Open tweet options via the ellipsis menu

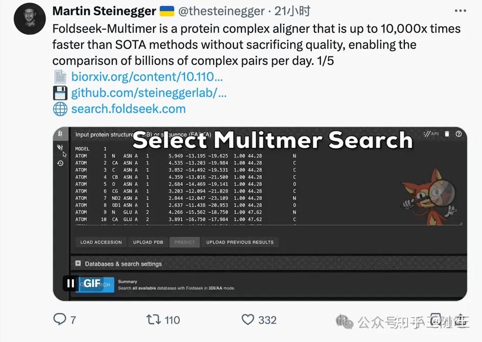coord(461,10)
